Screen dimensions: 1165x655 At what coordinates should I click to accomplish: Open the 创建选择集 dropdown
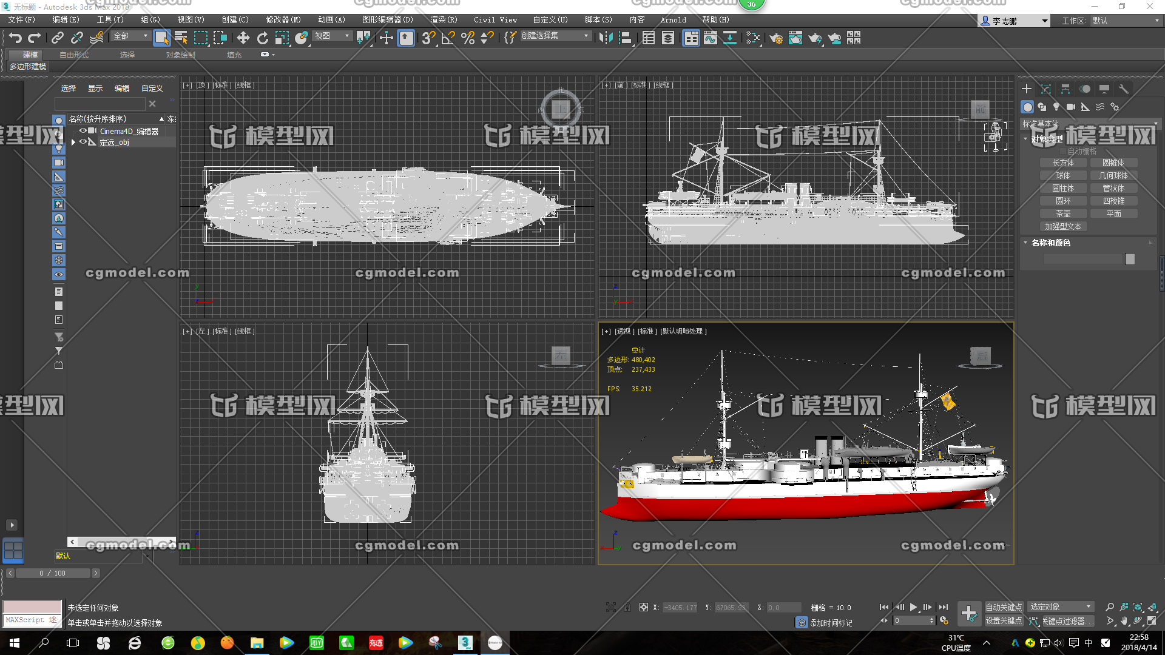[x=555, y=36]
